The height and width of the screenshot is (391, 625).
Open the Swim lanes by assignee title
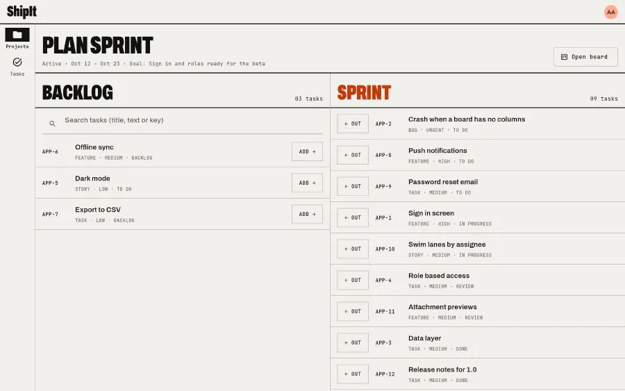447,244
